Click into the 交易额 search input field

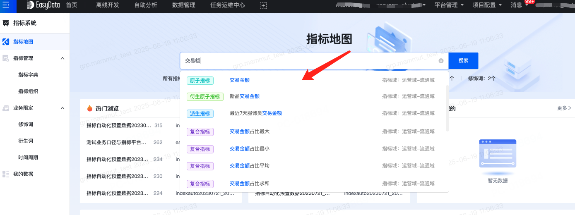pos(310,61)
